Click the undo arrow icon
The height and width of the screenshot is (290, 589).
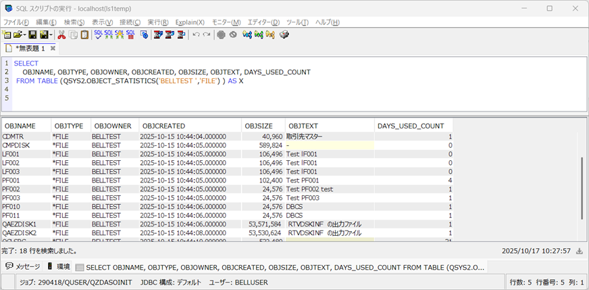(196, 34)
